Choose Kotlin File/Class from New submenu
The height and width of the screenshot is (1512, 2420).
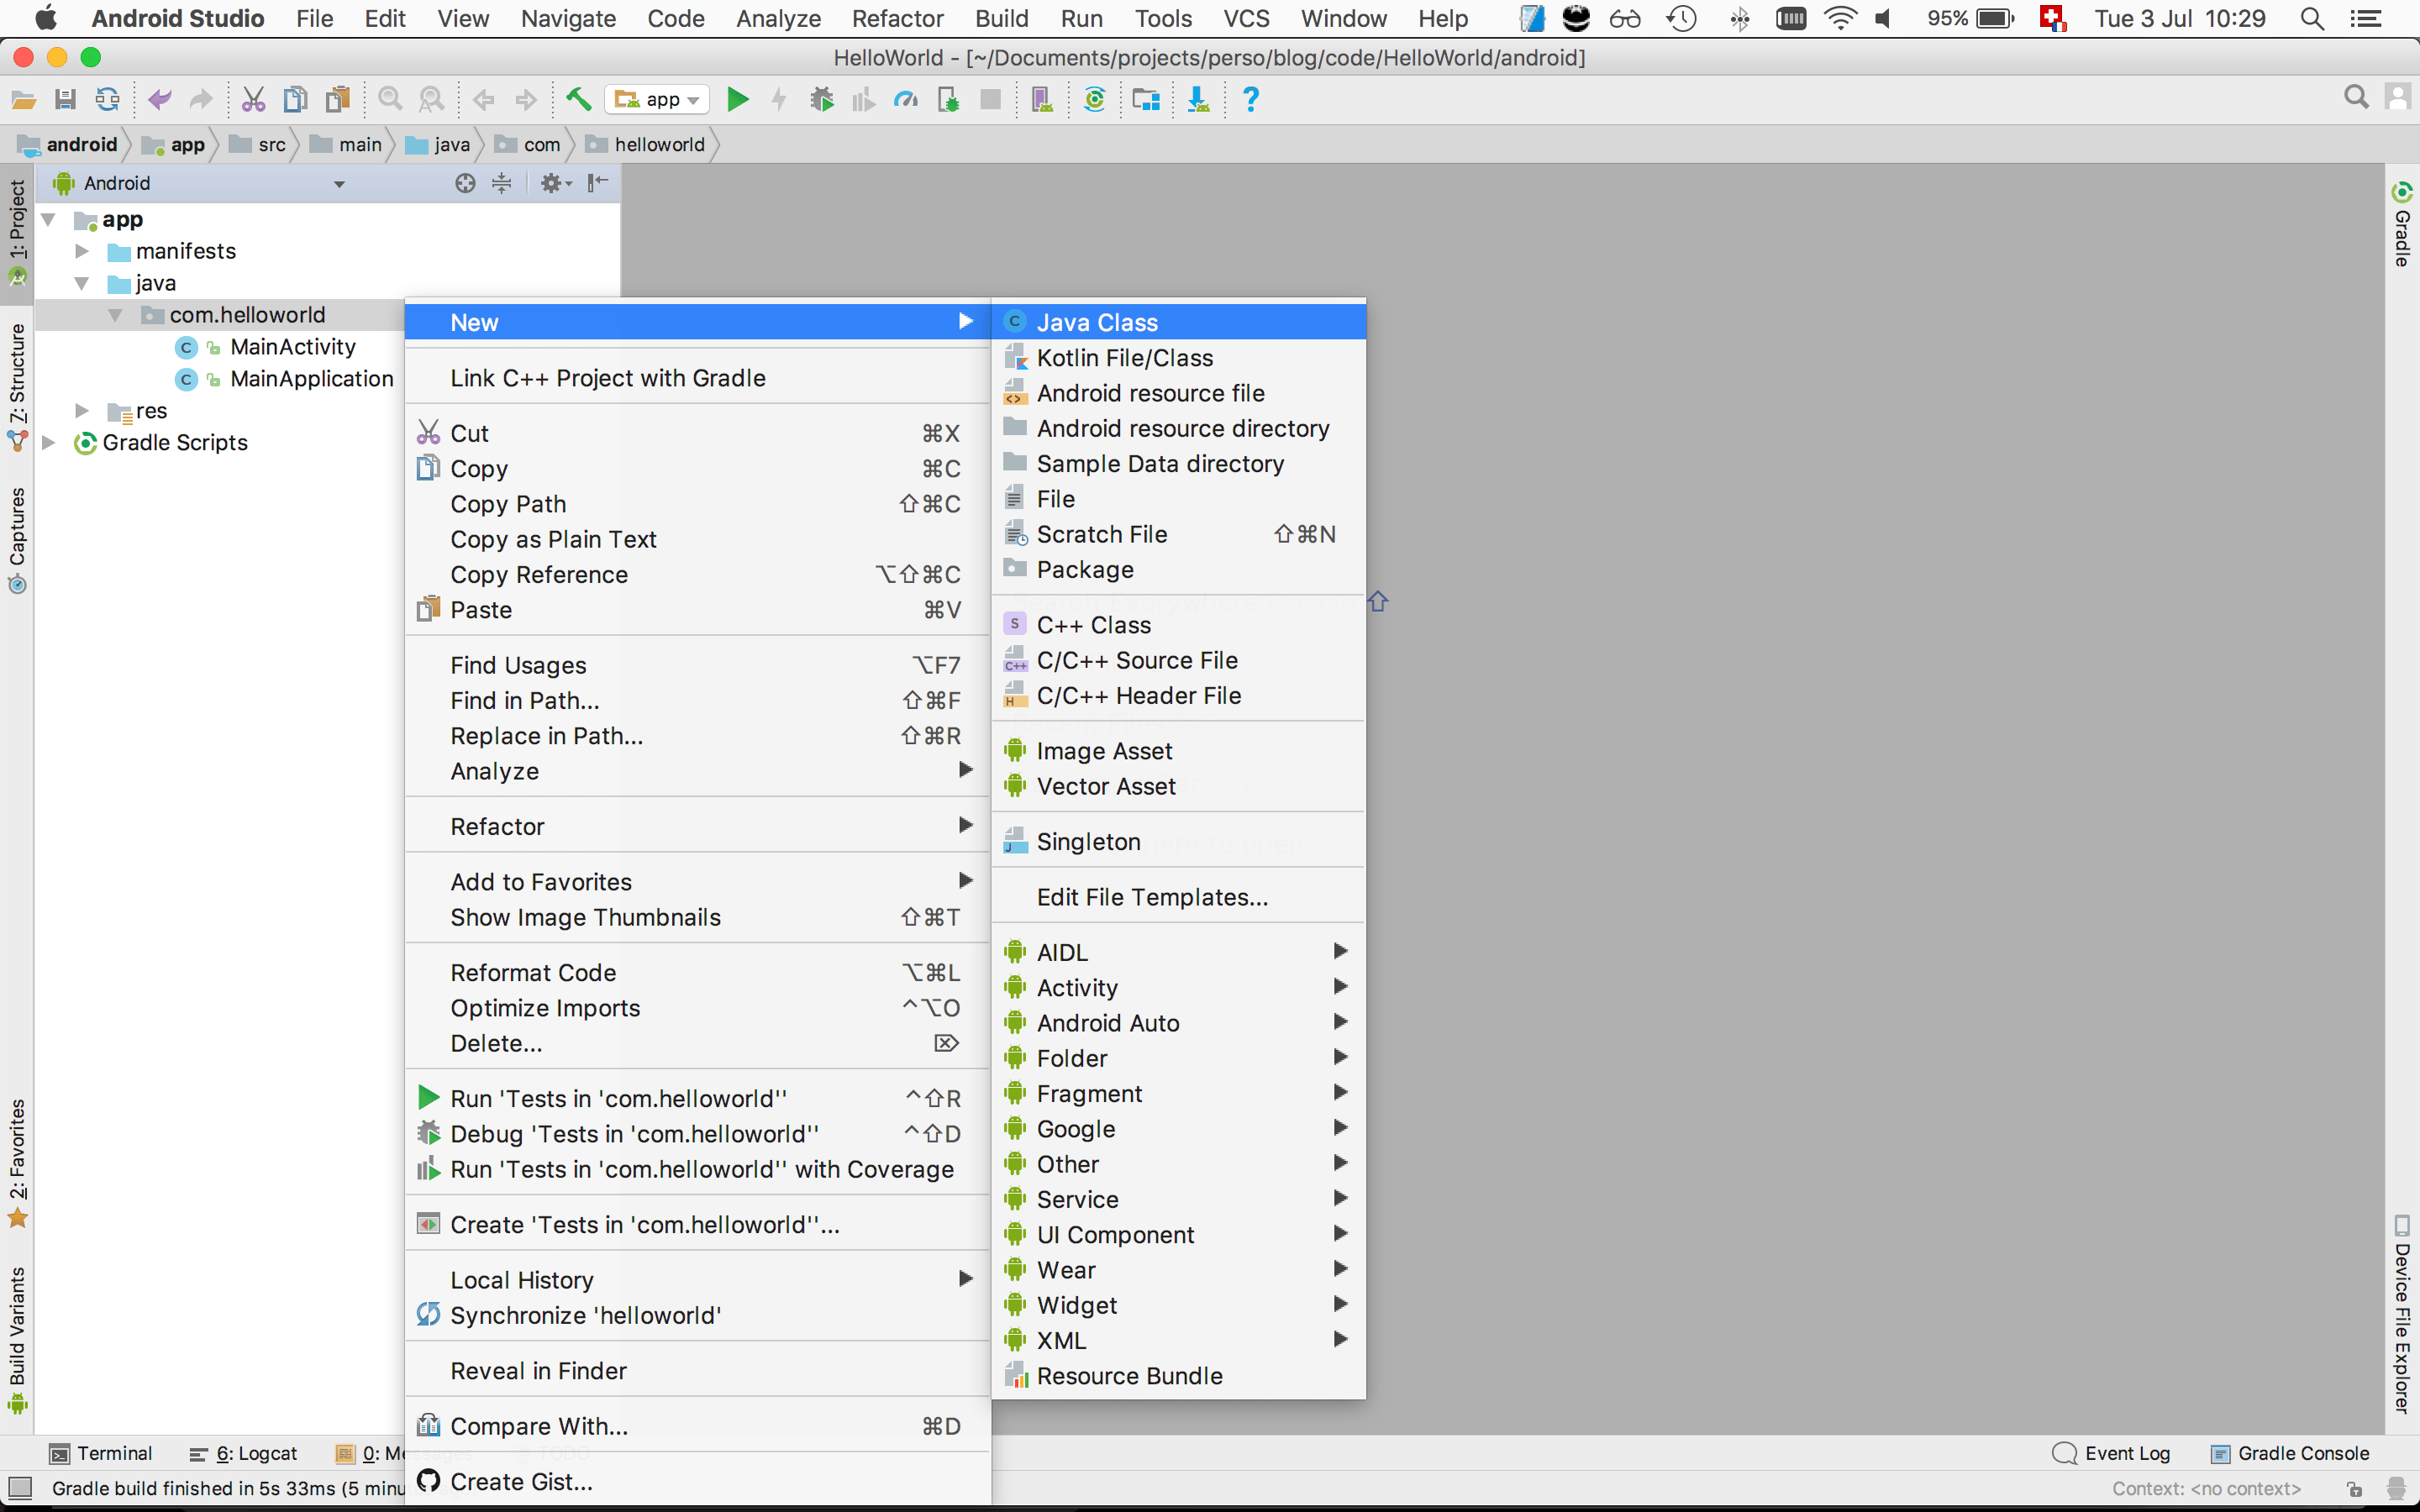pos(1179,358)
